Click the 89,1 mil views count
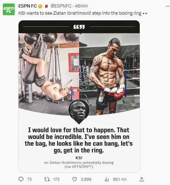Viewport: 170px width, 185px height. (x=120, y=179)
